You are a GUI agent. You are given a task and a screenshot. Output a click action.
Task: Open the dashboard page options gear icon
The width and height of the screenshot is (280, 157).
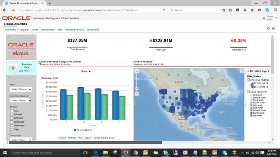coord(268,28)
